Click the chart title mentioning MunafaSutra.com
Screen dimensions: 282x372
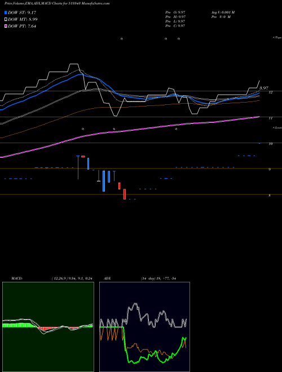57,4
